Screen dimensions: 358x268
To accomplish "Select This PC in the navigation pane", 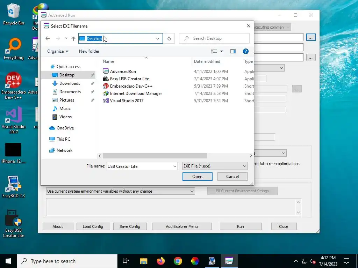I will click(x=60, y=139).
